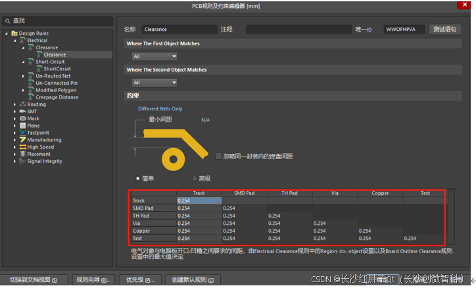Select the 简单 radio option
476x288 pixels.
click(x=137, y=178)
